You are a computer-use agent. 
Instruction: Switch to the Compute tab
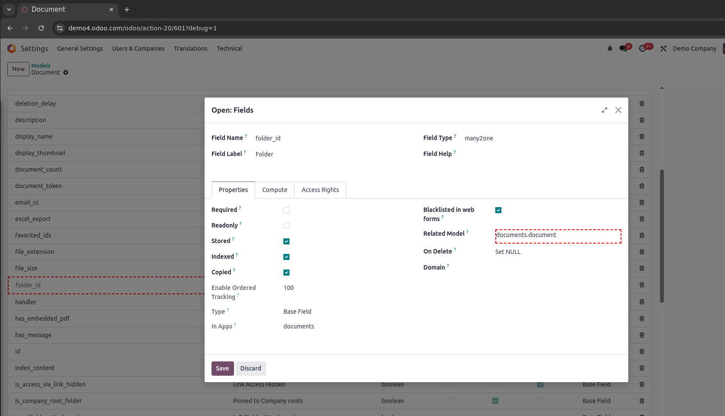tap(274, 190)
